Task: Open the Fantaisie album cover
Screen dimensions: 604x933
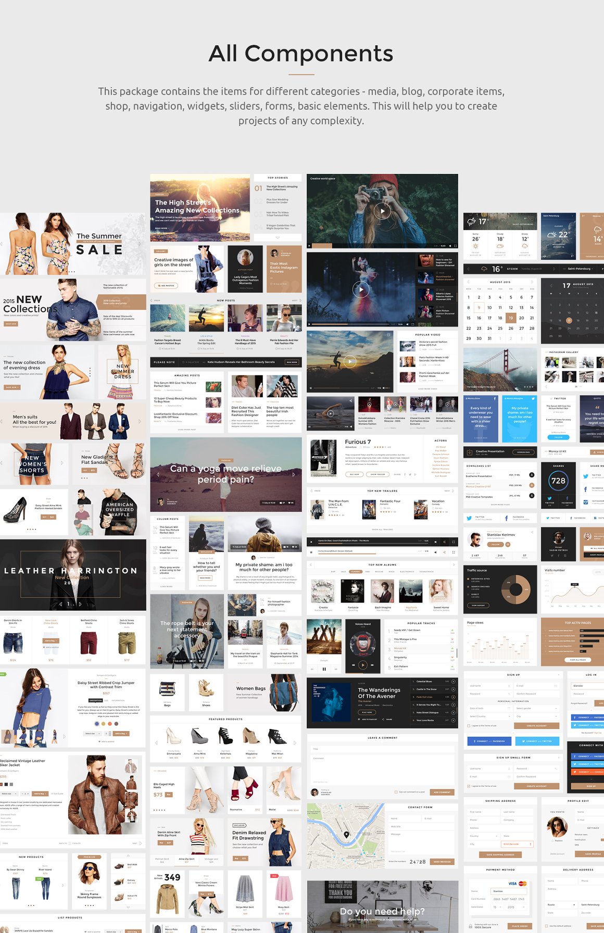Action: [353, 591]
